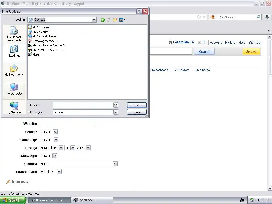
Task: Select My Documents in the file list
Action: pyautogui.click(x=40, y=27)
